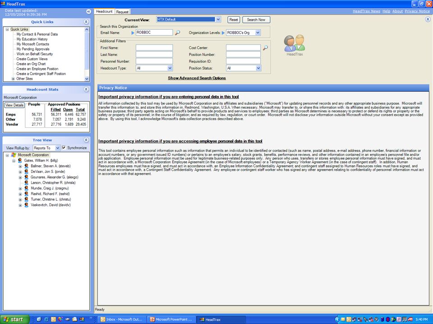
Task: Open the Organization Levels dropdown
Action: pyautogui.click(x=258, y=32)
